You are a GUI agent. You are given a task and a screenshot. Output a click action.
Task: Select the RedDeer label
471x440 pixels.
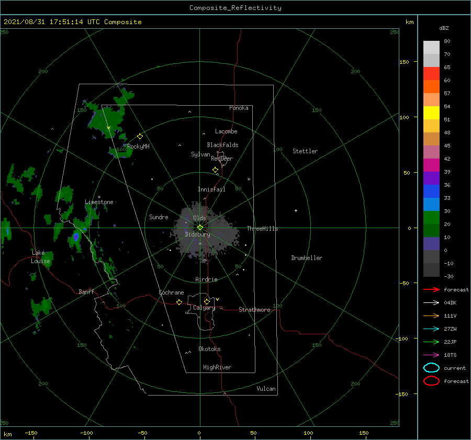[222, 159]
